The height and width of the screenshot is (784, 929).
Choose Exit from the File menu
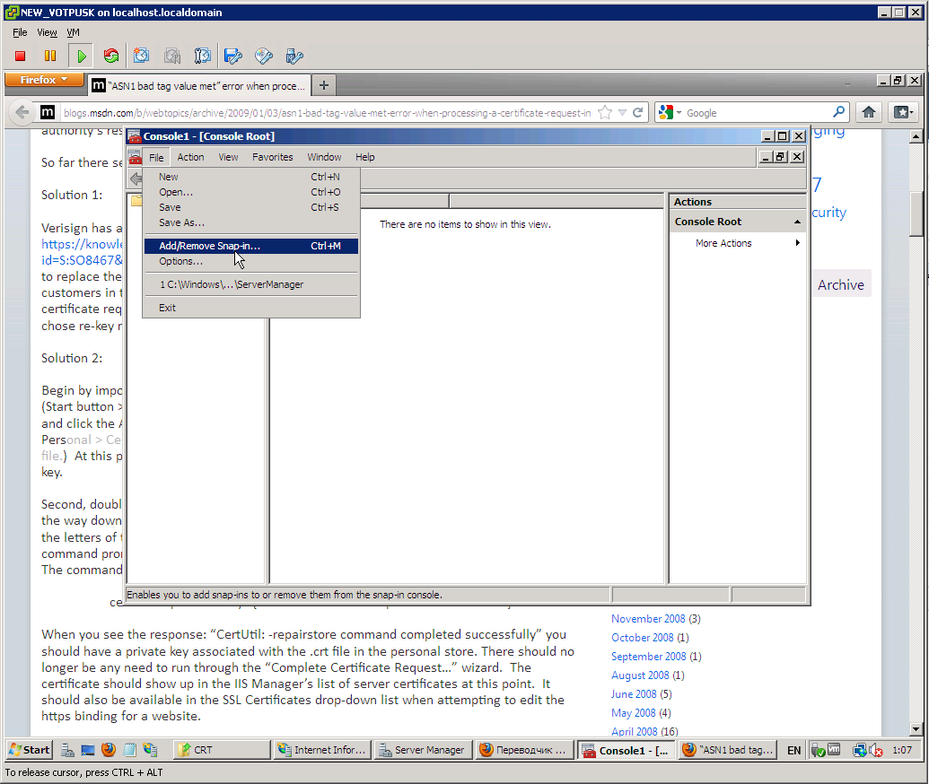coord(251,308)
